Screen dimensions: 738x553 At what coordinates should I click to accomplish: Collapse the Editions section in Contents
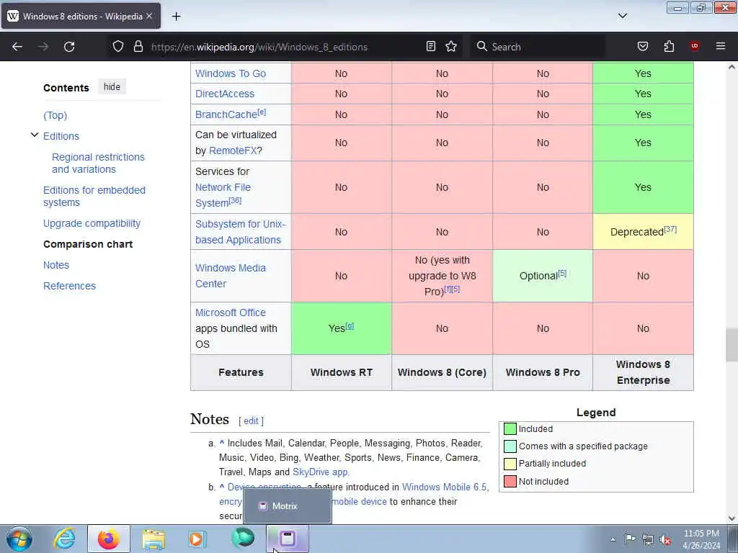(35, 135)
